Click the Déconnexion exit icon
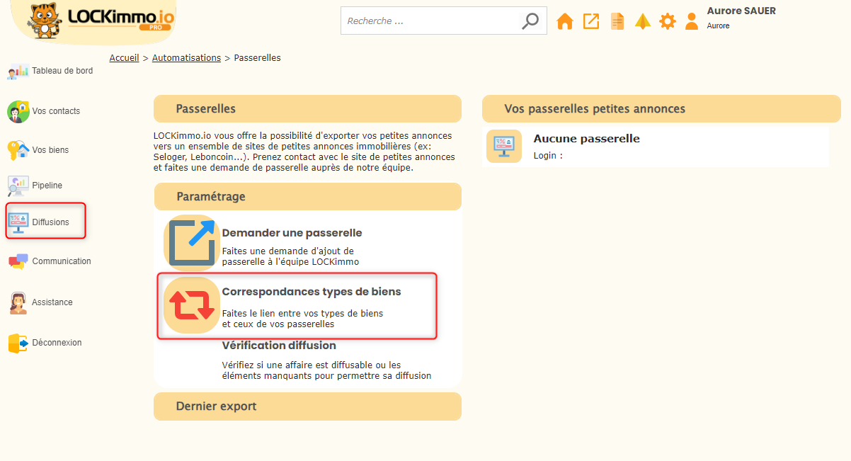The image size is (851, 461). (x=18, y=343)
